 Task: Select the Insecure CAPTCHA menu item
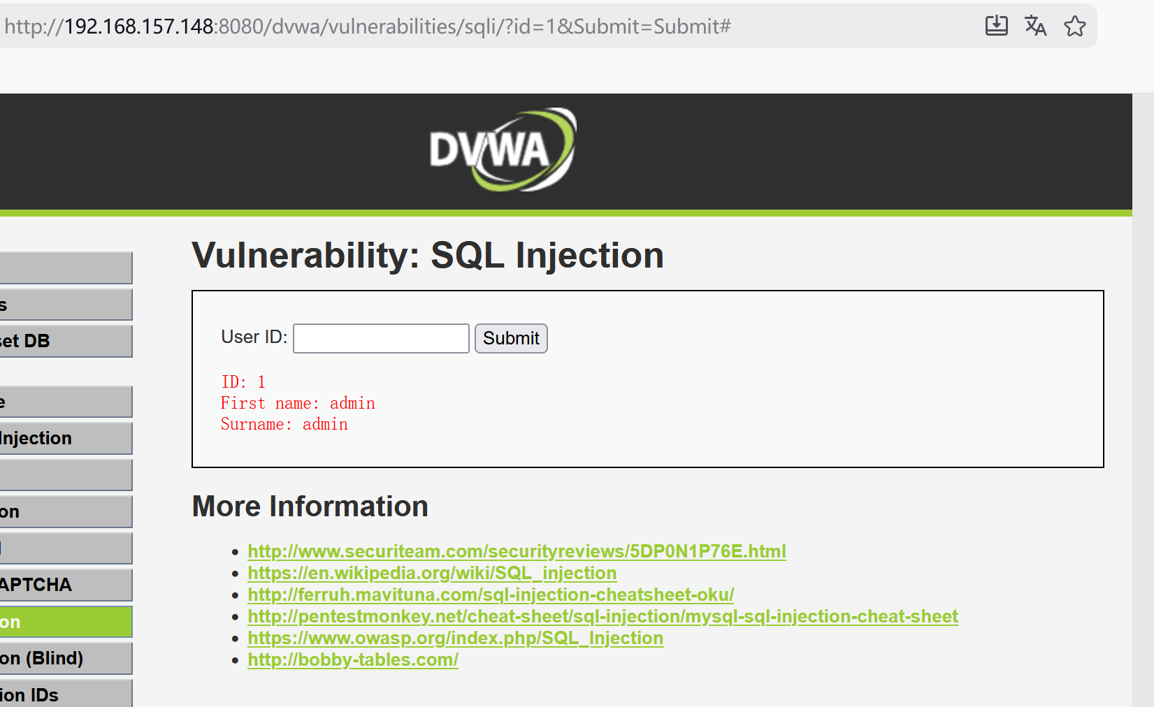pos(66,585)
